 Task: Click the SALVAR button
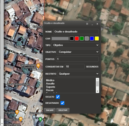point(50,110)
